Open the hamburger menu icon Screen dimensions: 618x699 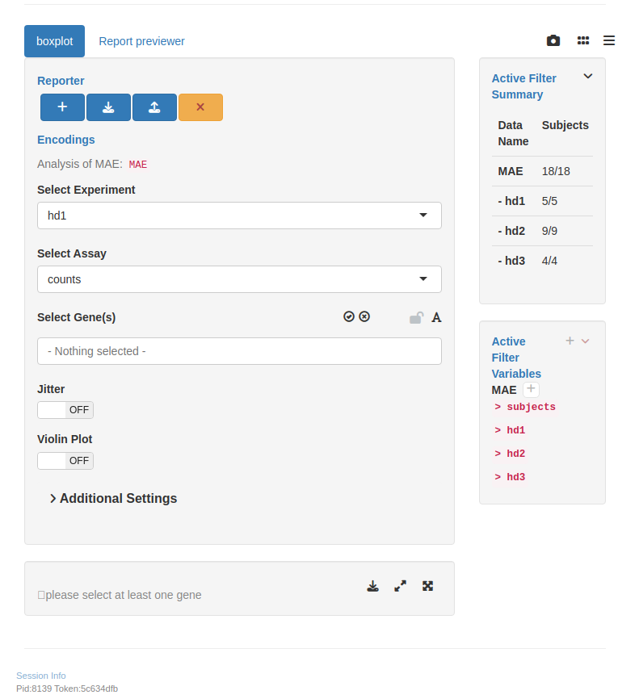608,41
